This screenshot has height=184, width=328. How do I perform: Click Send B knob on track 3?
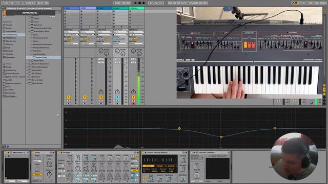pyautogui.click(x=107, y=54)
